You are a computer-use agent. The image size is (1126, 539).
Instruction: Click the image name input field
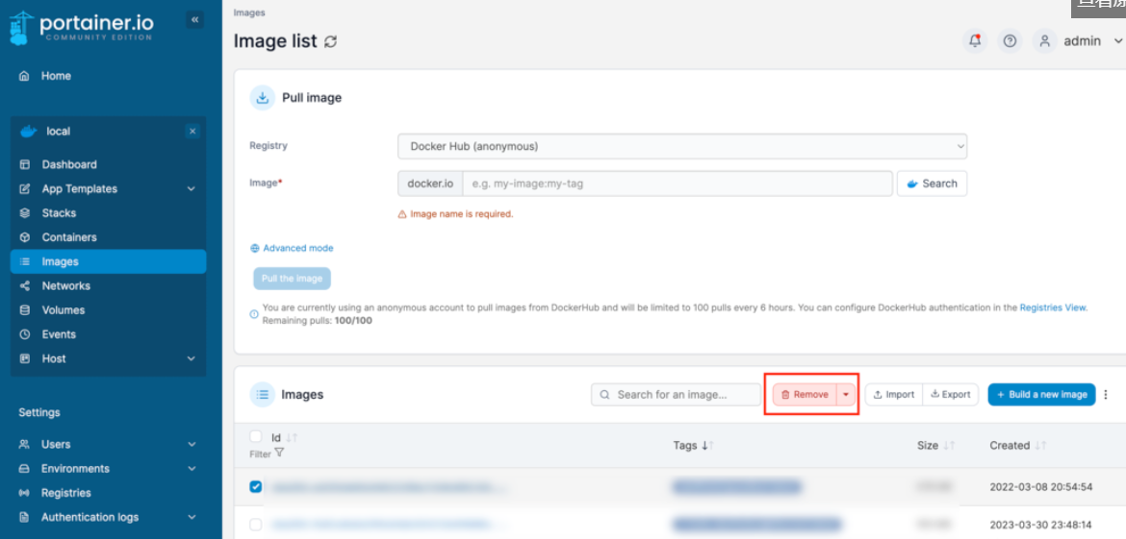click(677, 184)
